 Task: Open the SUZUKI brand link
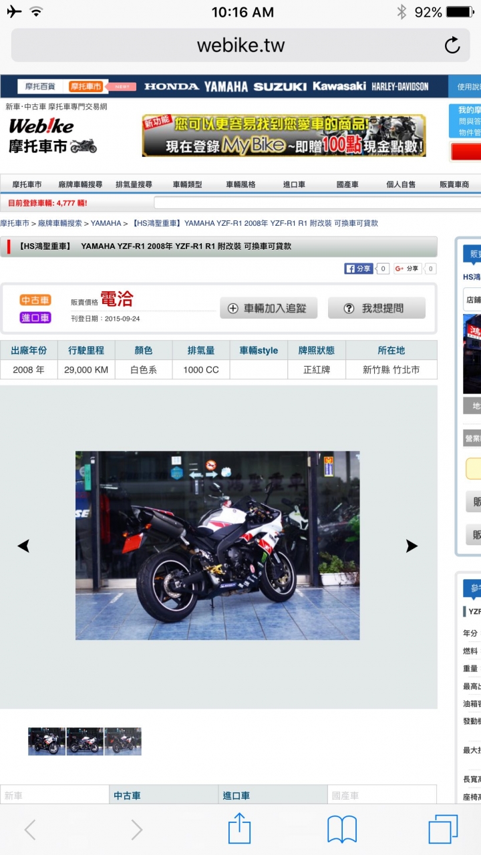(280, 87)
